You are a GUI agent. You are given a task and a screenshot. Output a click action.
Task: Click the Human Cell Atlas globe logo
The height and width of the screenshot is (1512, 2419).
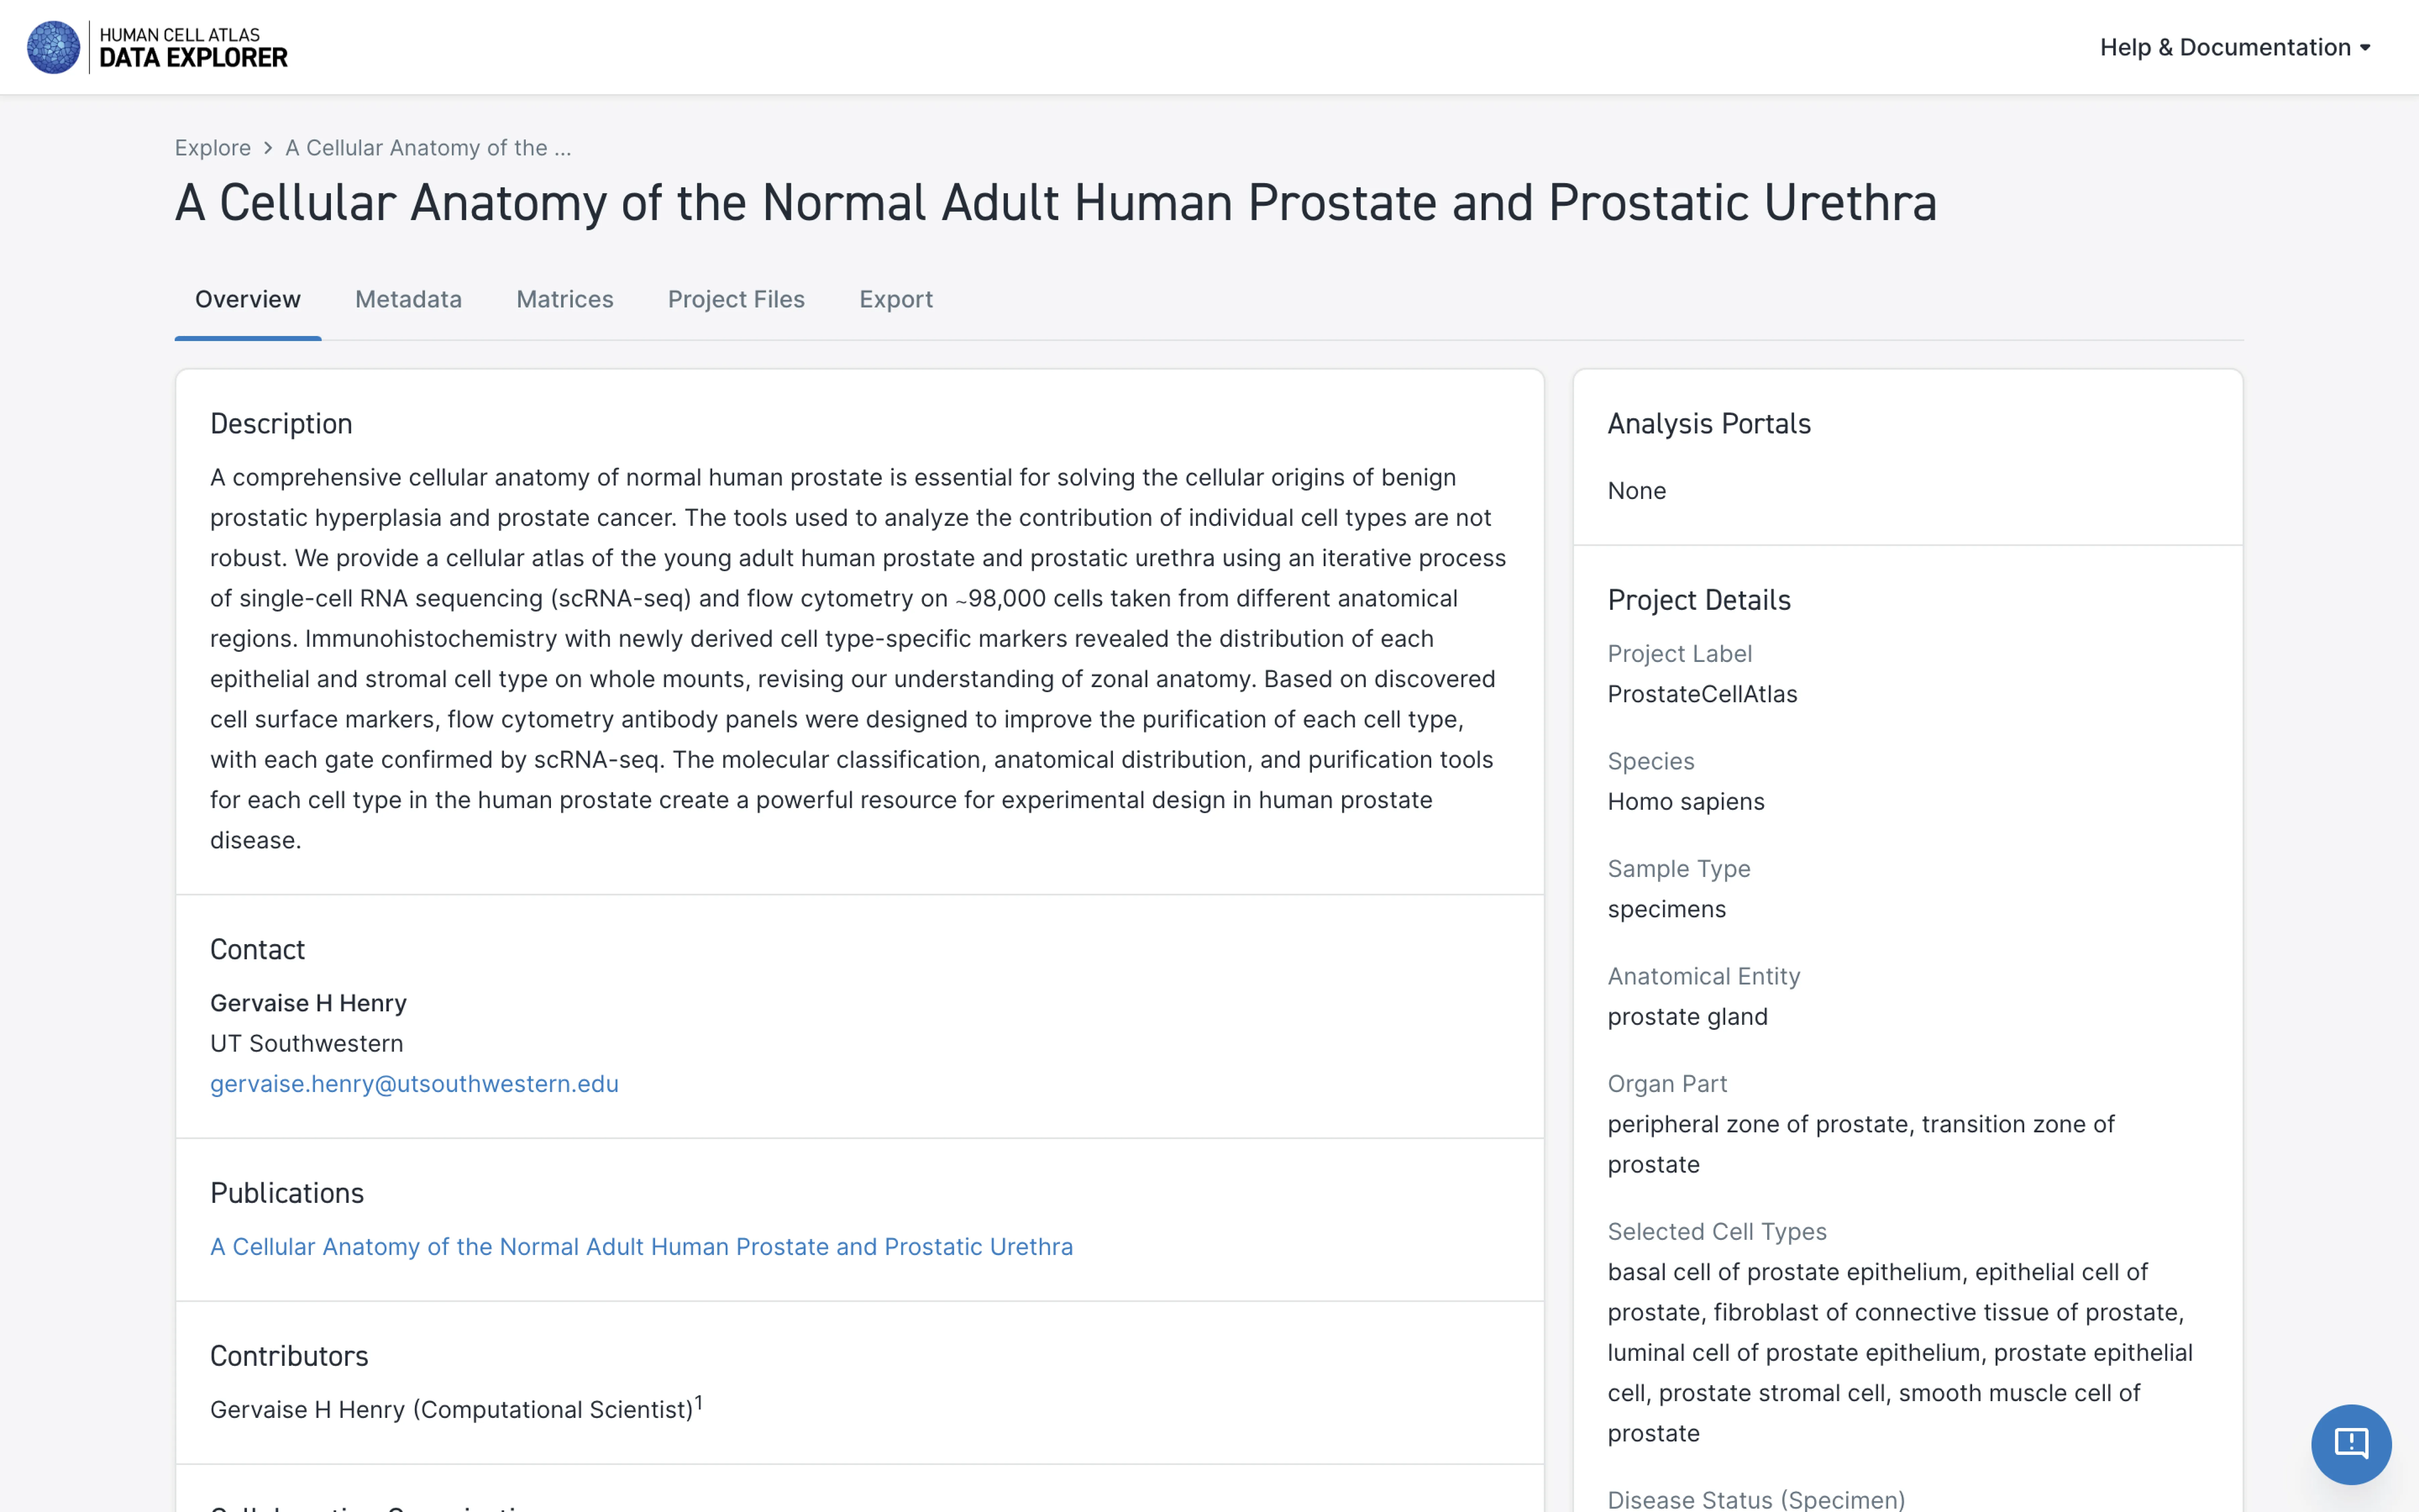[53, 47]
